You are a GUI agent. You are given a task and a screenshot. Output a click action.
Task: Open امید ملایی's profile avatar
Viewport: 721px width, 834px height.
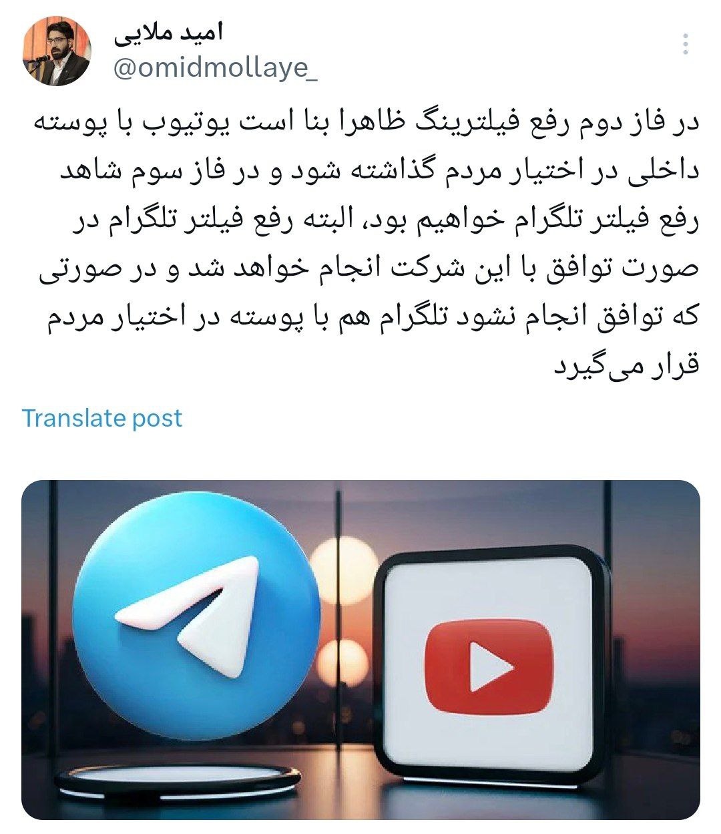coord(56,51)
